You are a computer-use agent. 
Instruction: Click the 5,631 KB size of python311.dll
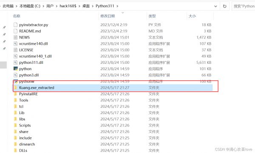click(204, 63)
